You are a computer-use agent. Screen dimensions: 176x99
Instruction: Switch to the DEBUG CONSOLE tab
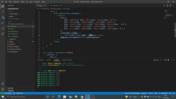(67, 60)
